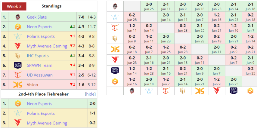Open Myth Avenue Gaming link in tiebreaker
This screenshot has width=257, height=128.
[47, 123]
